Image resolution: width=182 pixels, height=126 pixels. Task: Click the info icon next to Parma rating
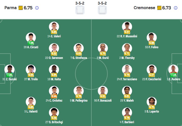[37, 8]
